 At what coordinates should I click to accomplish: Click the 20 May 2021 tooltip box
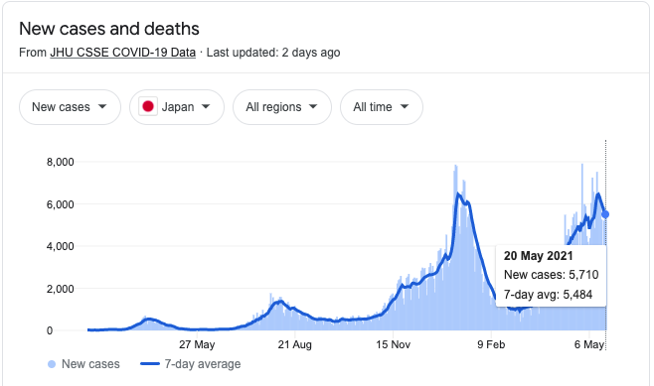pos(551,276)
